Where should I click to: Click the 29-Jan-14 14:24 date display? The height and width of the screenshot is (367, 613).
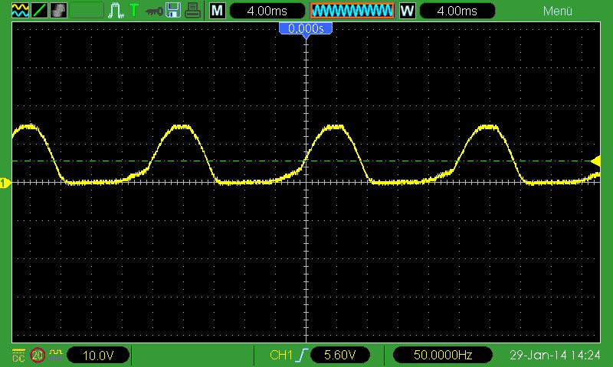click(x=555, y=355)
